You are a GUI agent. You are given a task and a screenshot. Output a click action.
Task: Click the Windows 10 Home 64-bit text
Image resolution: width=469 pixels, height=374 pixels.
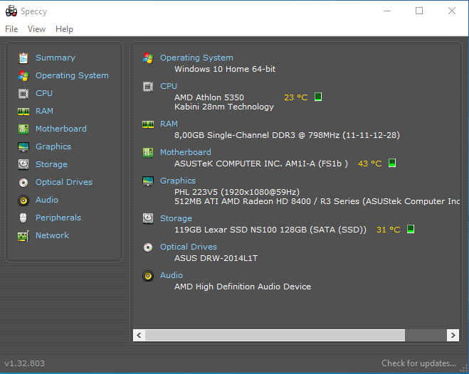point(225,69)
